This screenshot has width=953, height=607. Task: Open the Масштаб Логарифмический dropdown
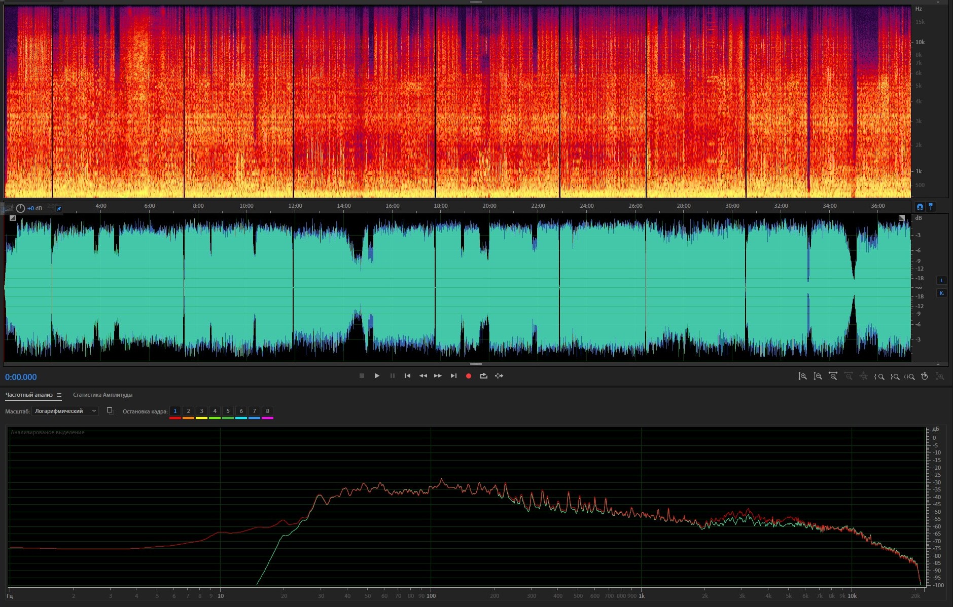tap(64, 411)
